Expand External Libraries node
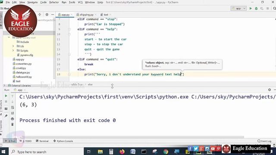 pyautogui.click(x=4, y=85)
